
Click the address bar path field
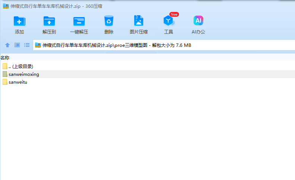[x=164, y=45]
